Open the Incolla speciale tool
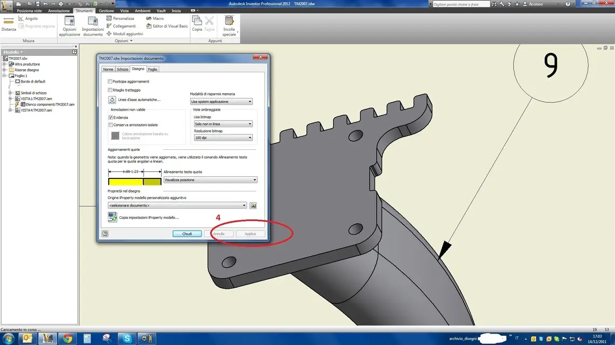The image size is (615, 345). 229,26
